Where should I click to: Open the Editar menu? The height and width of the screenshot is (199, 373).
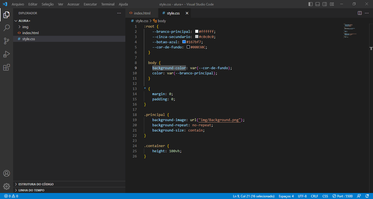pos(33,4)
